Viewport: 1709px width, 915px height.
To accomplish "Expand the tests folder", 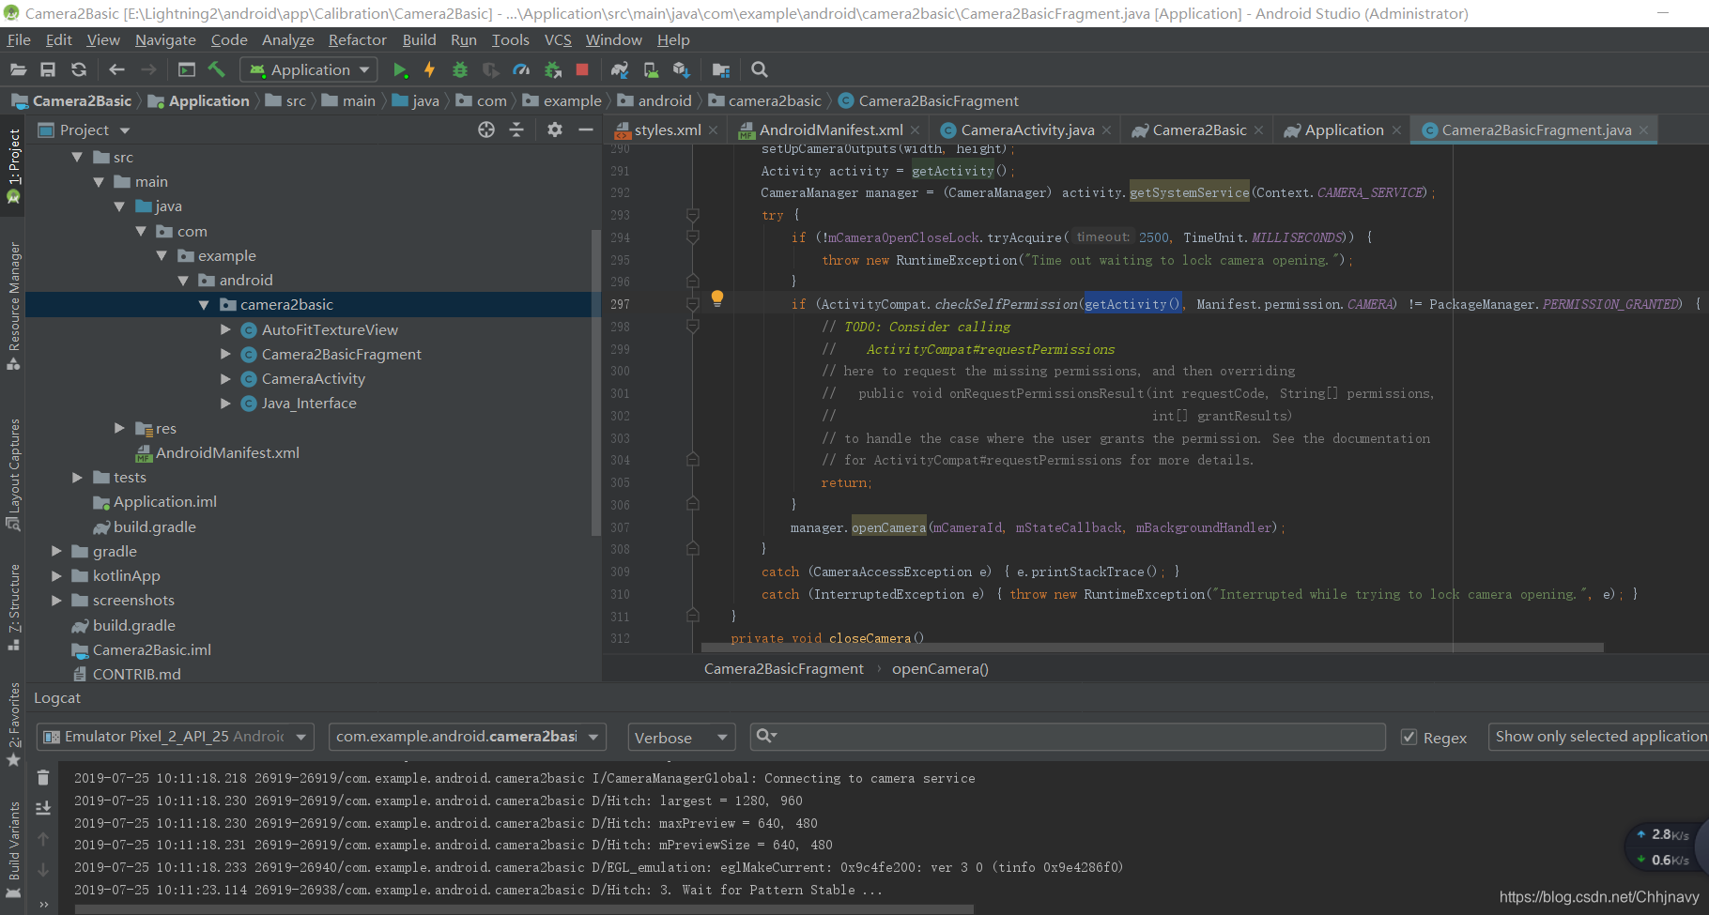I will [x=77, y=477].
